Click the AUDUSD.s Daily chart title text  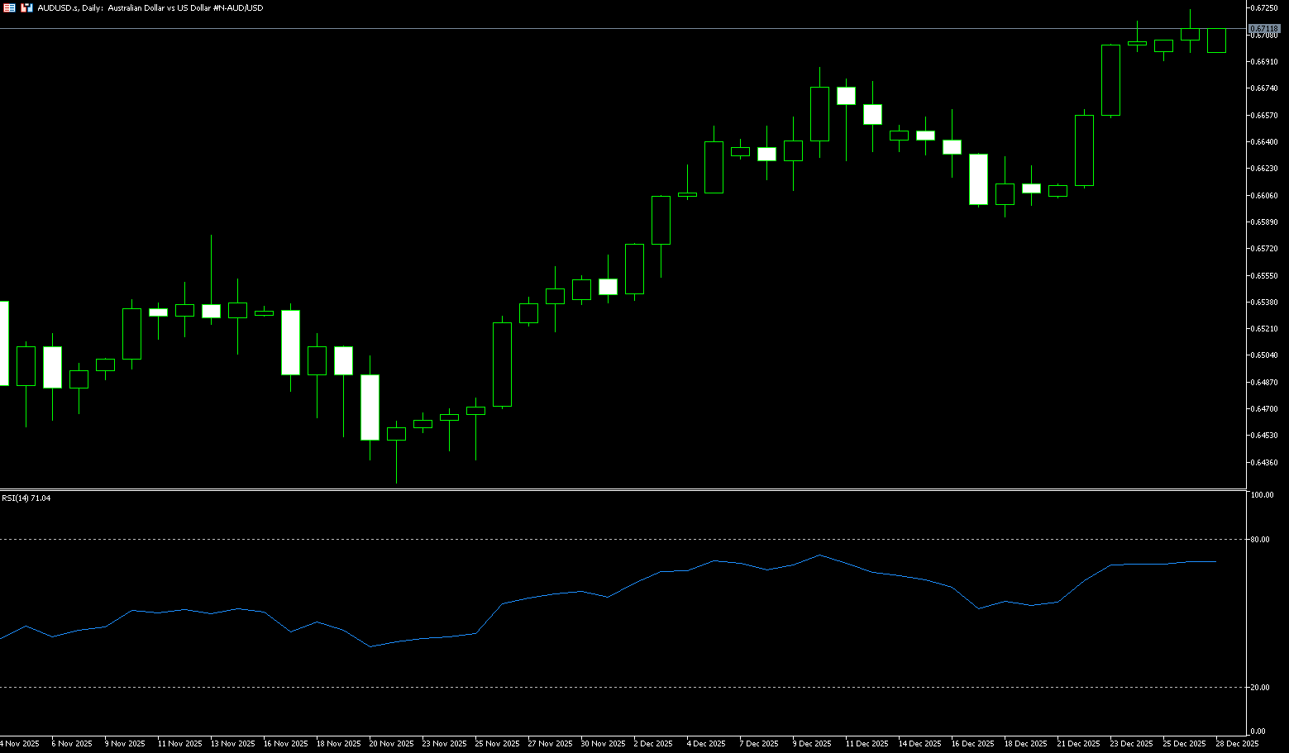(x=150, y=8)
